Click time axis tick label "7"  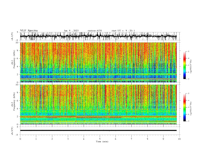coord(132,139)
